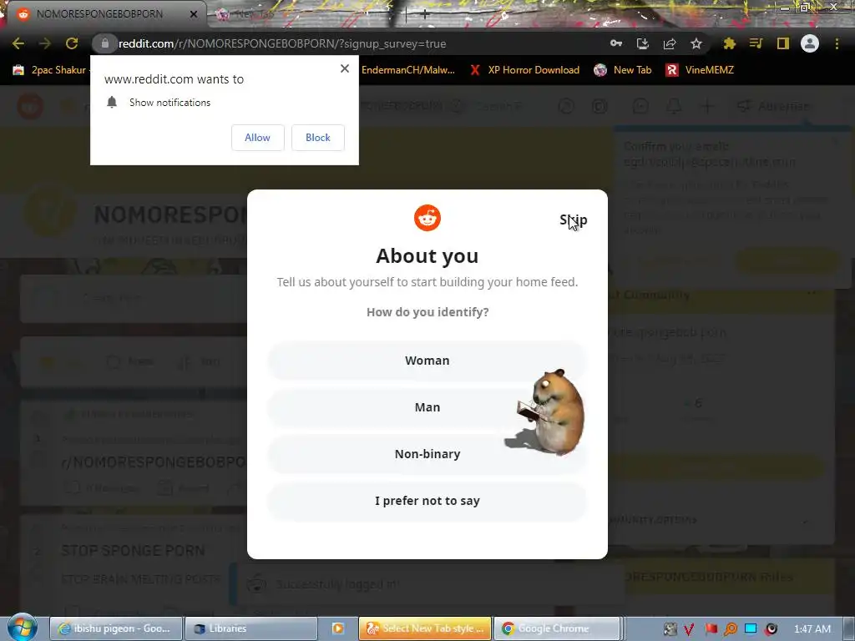Screen dimensions: 855x641
Task: Switch to ibishu pigeon taskbar window
Action: pos(115,628)
